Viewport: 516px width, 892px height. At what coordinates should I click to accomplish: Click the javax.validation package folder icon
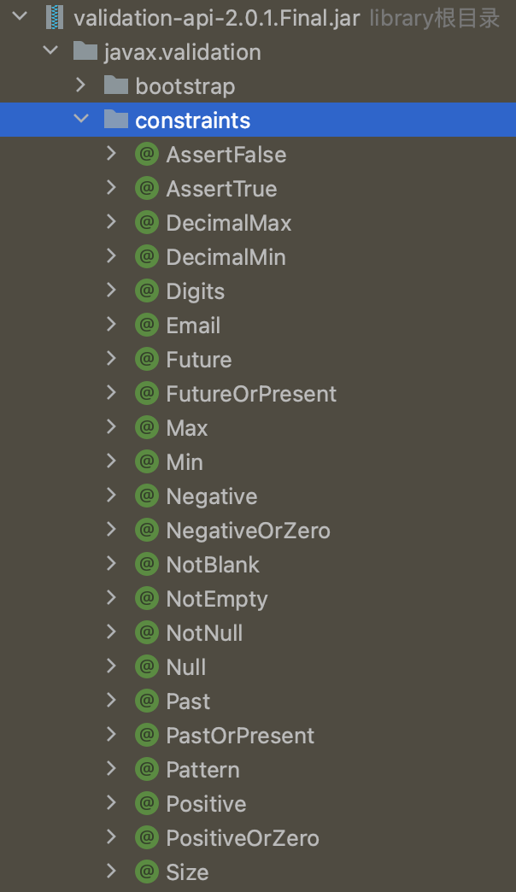pos(85,51)
